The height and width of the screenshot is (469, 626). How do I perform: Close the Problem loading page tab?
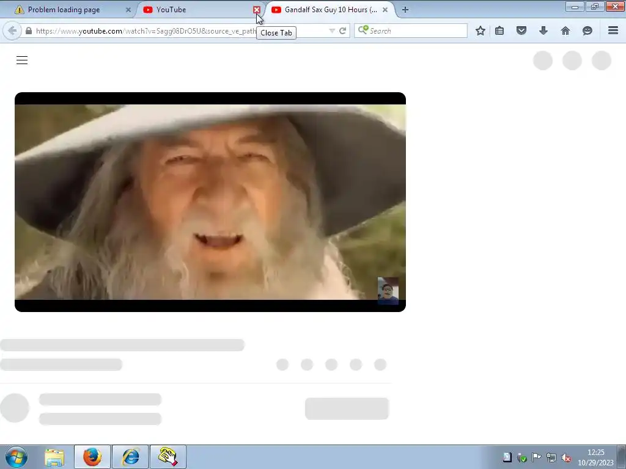coord(128,10)
